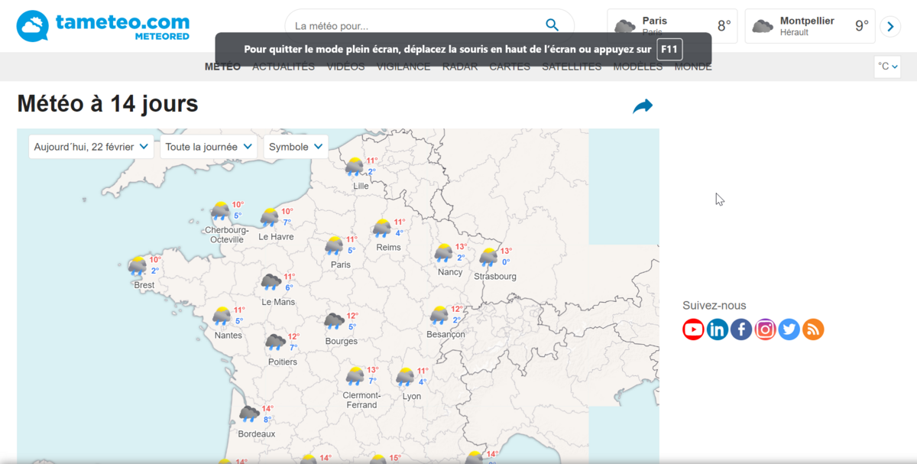The height and width of the screenshot is (464, 917).
Task: Open the YouTube social icon
Action: pyautogui.click(x=693, y=329)
